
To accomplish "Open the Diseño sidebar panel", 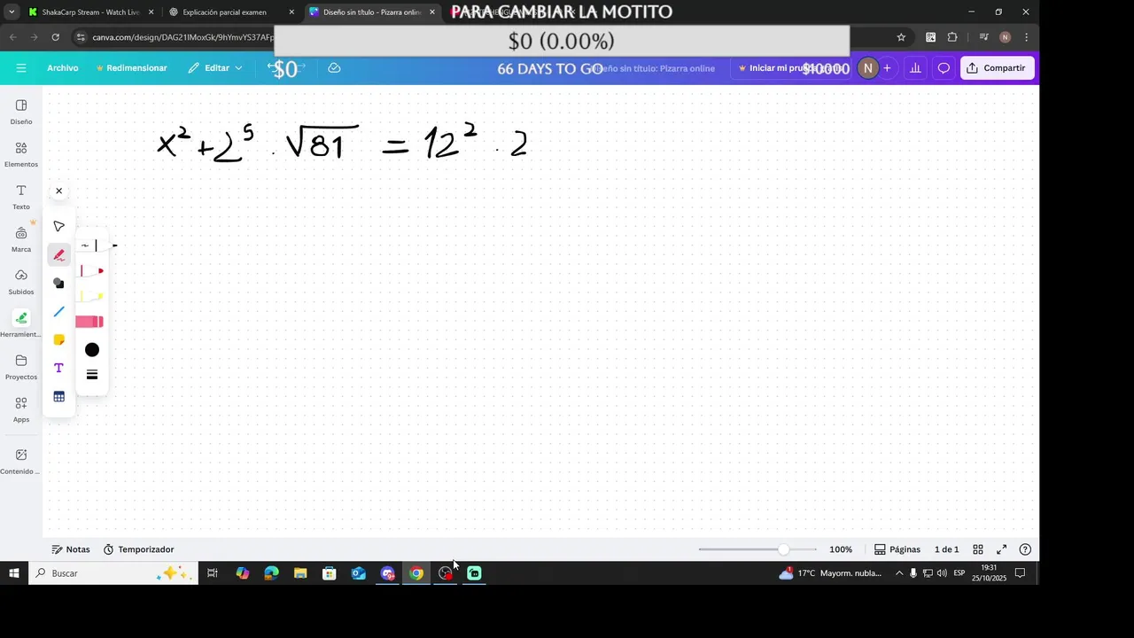I will point(21,112).
